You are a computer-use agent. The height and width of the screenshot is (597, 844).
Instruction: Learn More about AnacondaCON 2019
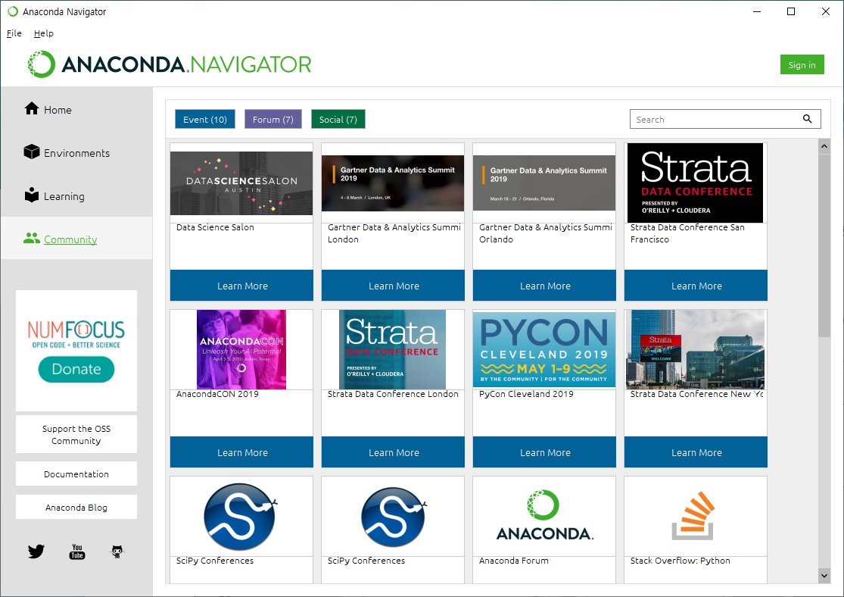point(241,452)
